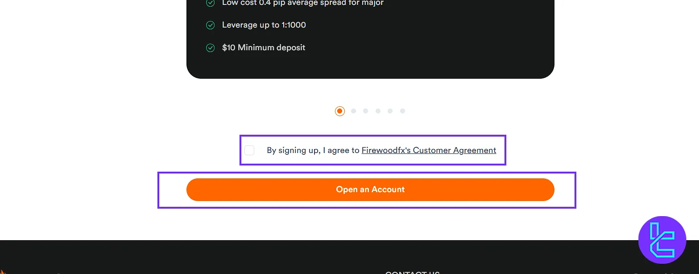This screenshot has height=274, width=699.
Task: Select the active orange carousel dot
Action: (x=340, y=111)
